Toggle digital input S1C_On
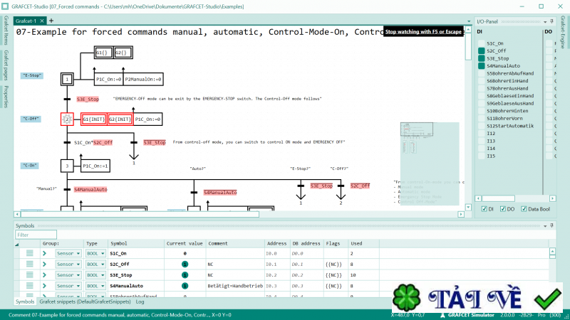570x320 pixels. tap(482, 43)
